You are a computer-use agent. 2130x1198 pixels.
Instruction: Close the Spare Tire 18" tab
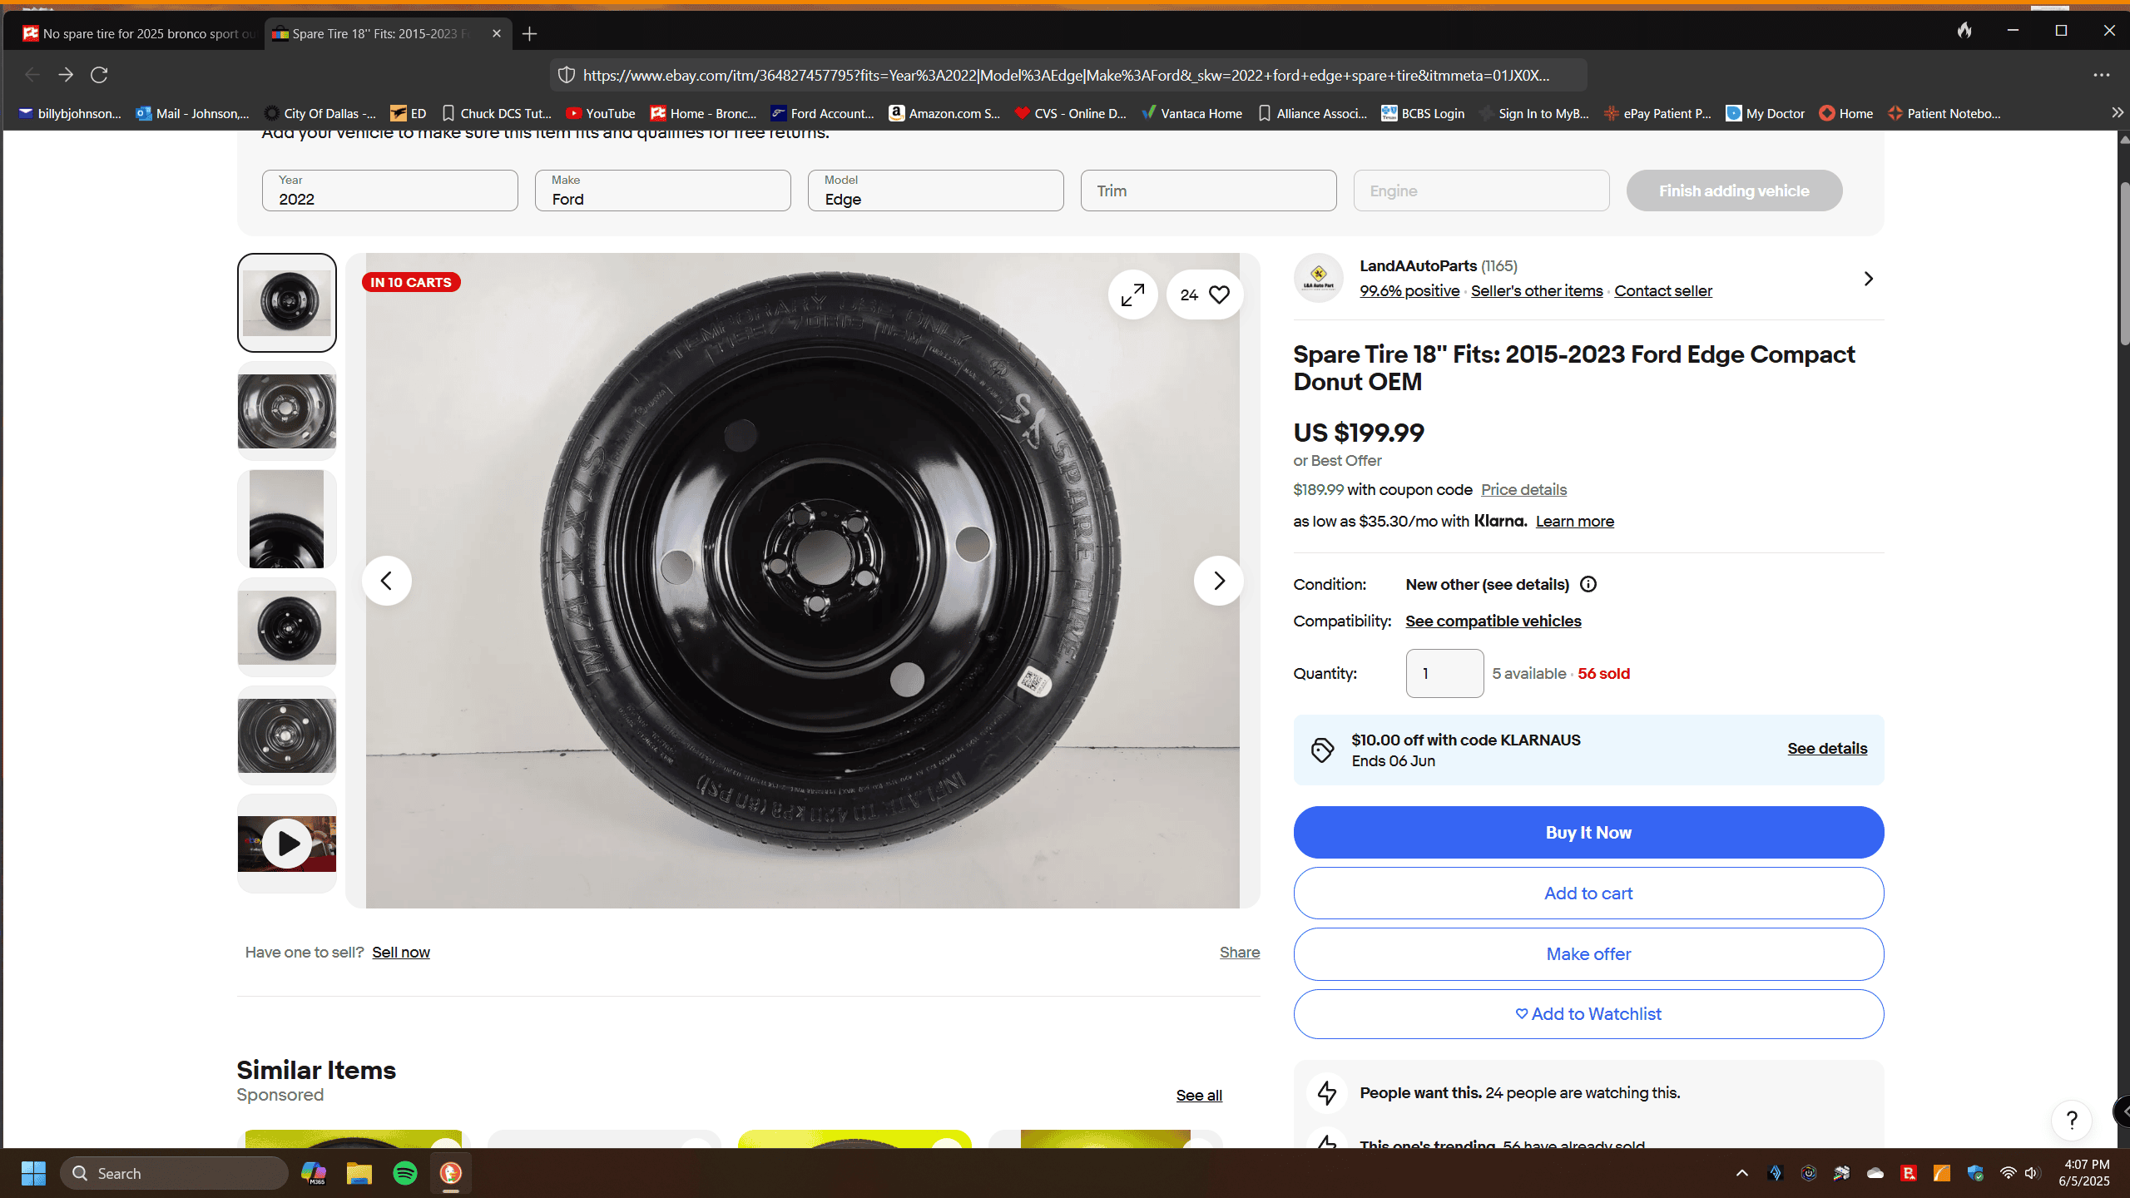coord(497,33)
